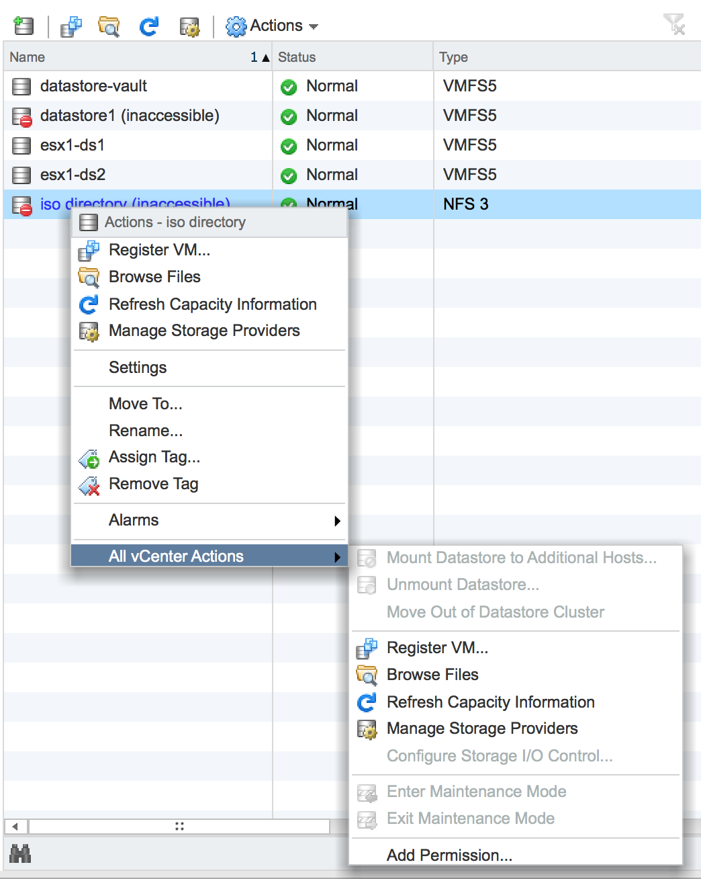701x879 pixels.
Task: Click the datastore-vault datastore icon
Action: (x=22, y=87)
